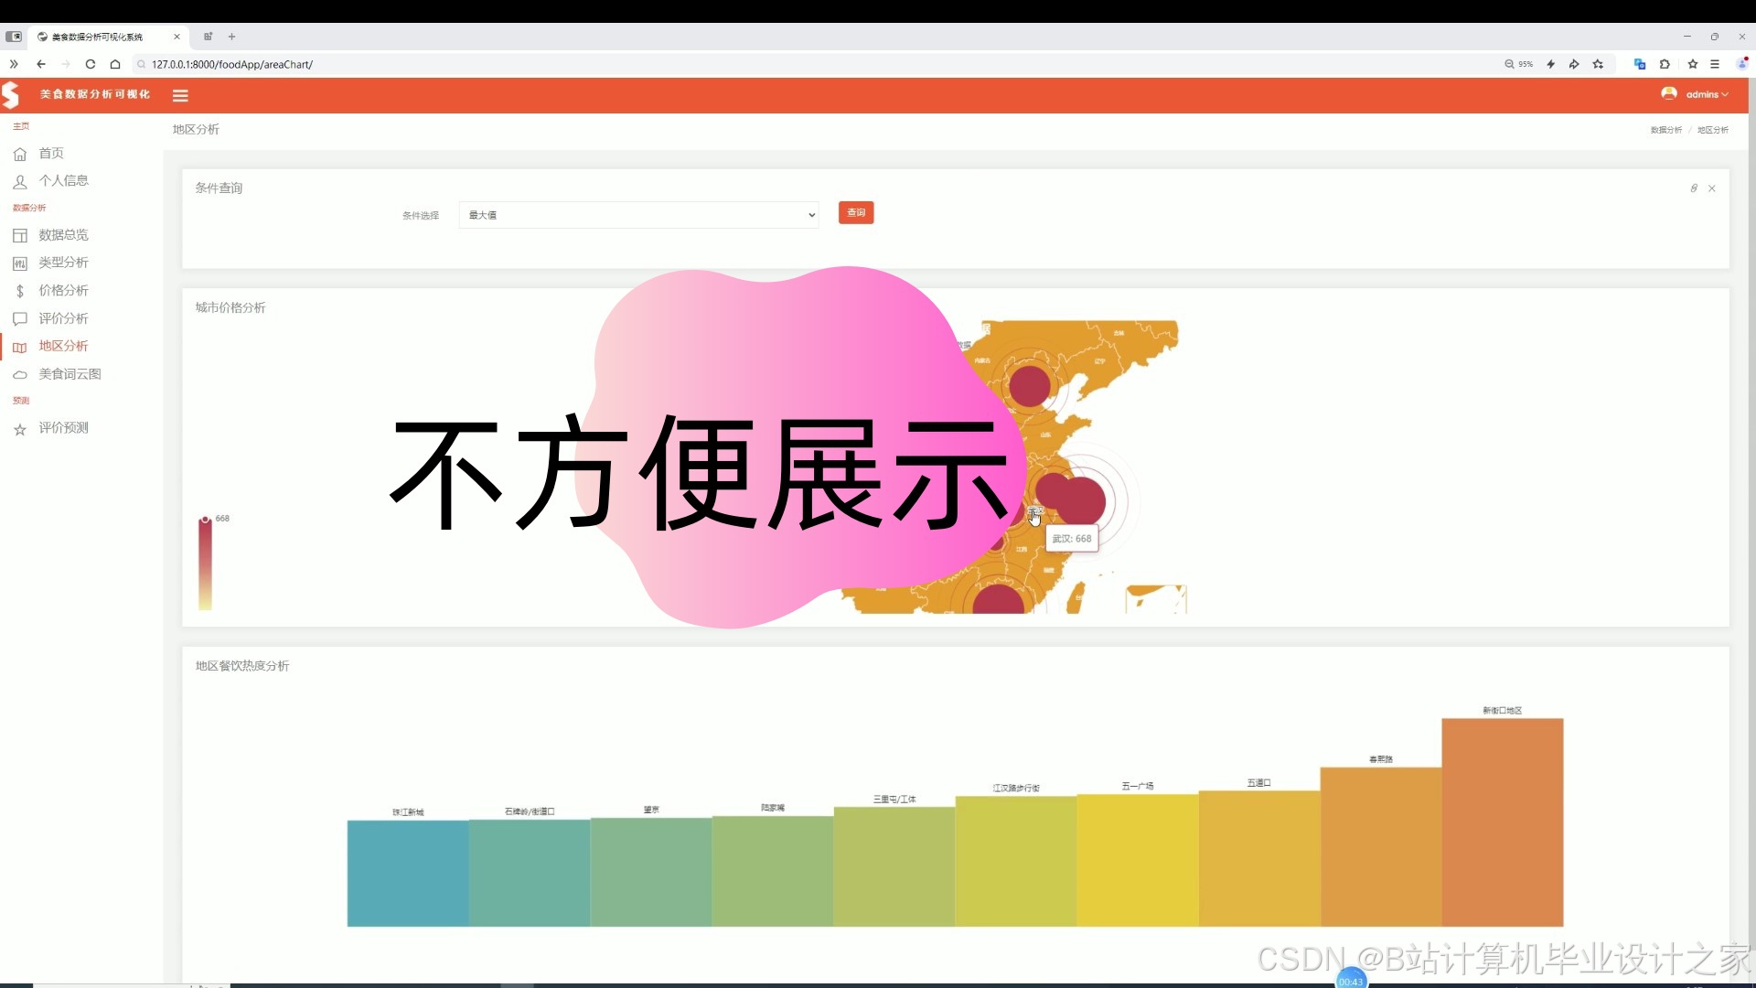Click the chart icon beside 类型分析
1756x988 pixels.
[20, 263]
